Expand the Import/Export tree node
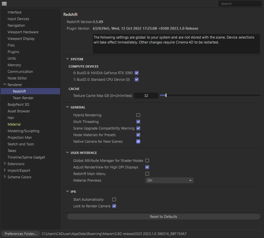The image size is (264, 238). click(5, 170)
